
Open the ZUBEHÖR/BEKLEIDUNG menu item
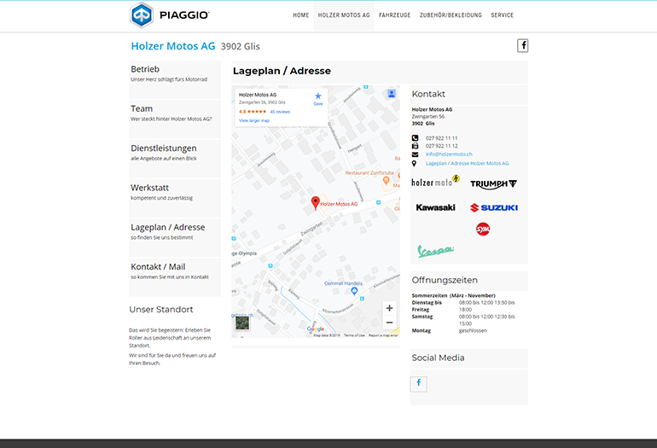point(451,15)
